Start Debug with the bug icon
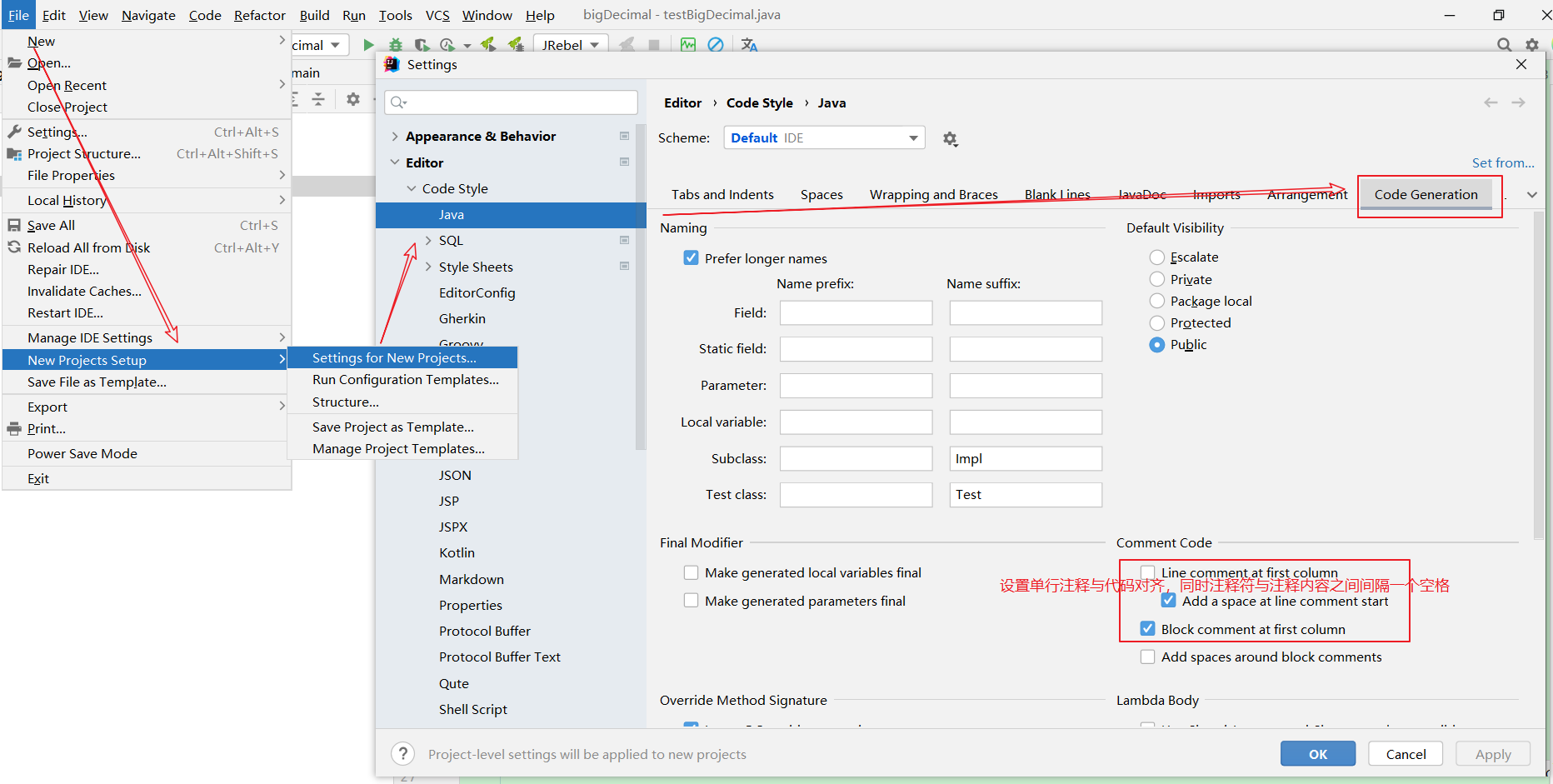The image size is (1553, 784). [x=396, y=45]
